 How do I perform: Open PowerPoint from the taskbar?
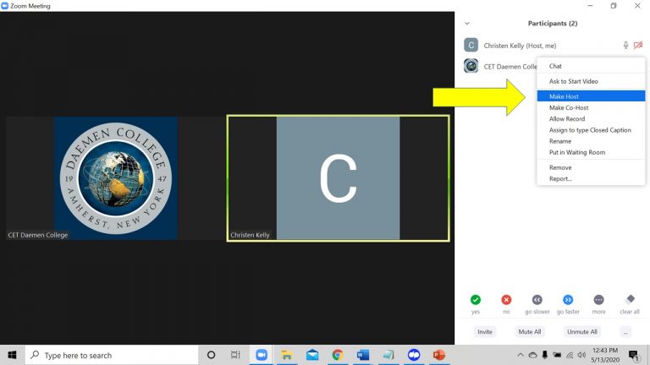(x=439, y=355)
